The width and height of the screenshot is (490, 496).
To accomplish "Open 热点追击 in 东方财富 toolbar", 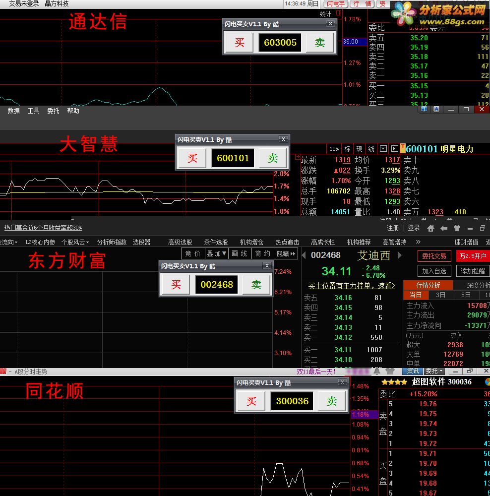I will 287,243.
